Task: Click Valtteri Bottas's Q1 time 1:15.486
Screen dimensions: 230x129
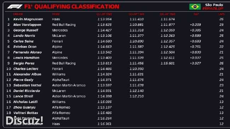Action: pyautogui.click(x=104, y=113)
